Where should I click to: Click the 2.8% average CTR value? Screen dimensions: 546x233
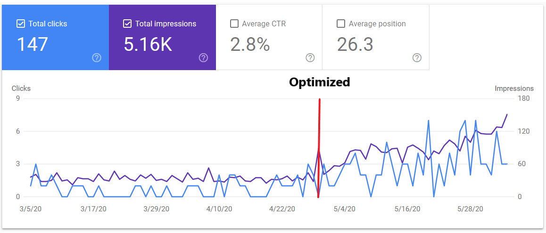(x=250, y=44)
